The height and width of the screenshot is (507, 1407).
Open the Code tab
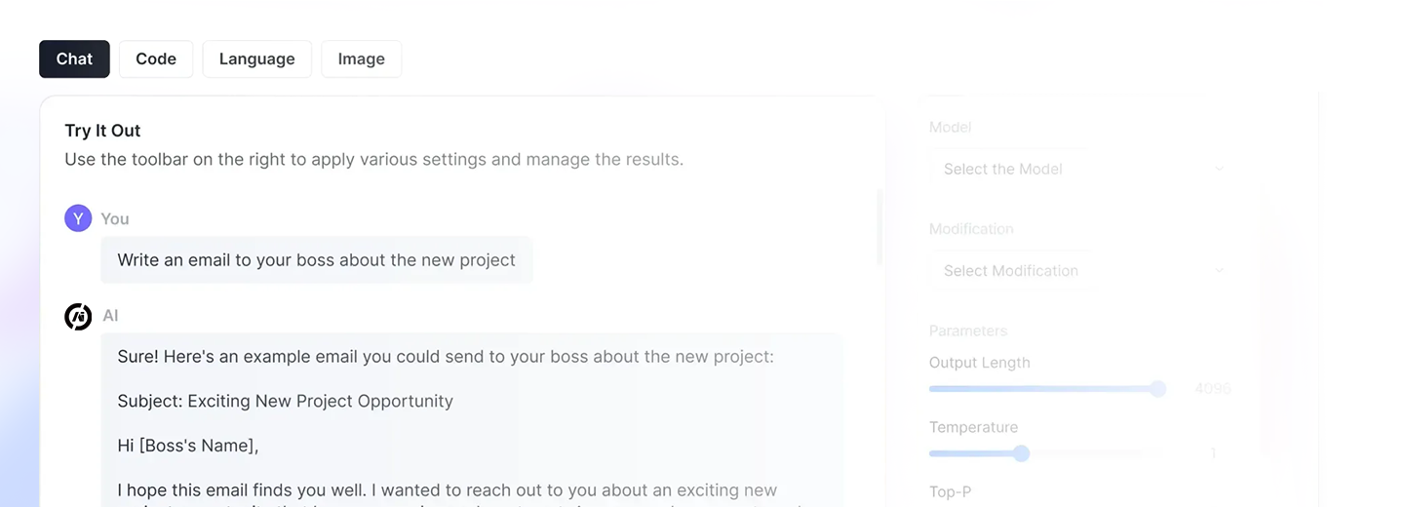(x=156, y=58)
